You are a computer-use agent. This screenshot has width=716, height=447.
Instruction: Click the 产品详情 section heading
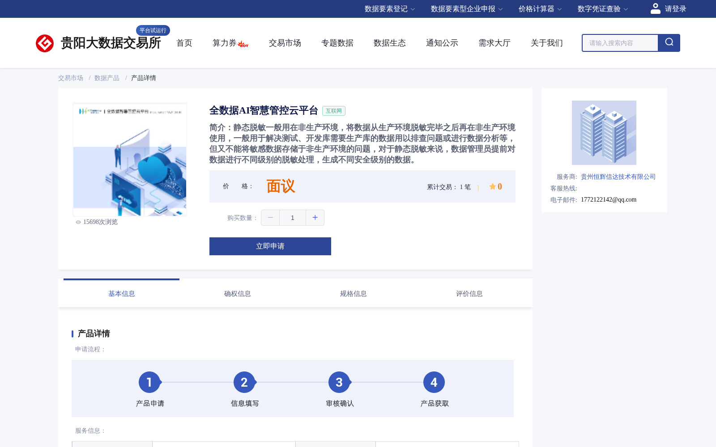click(94, 333)
